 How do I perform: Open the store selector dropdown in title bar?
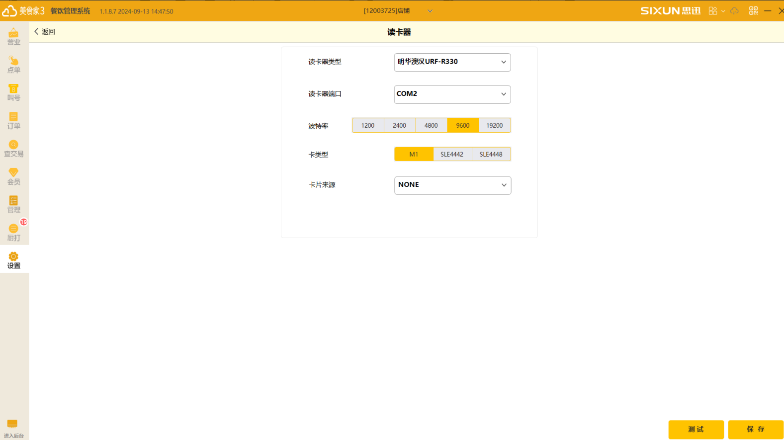coord(430,11)
